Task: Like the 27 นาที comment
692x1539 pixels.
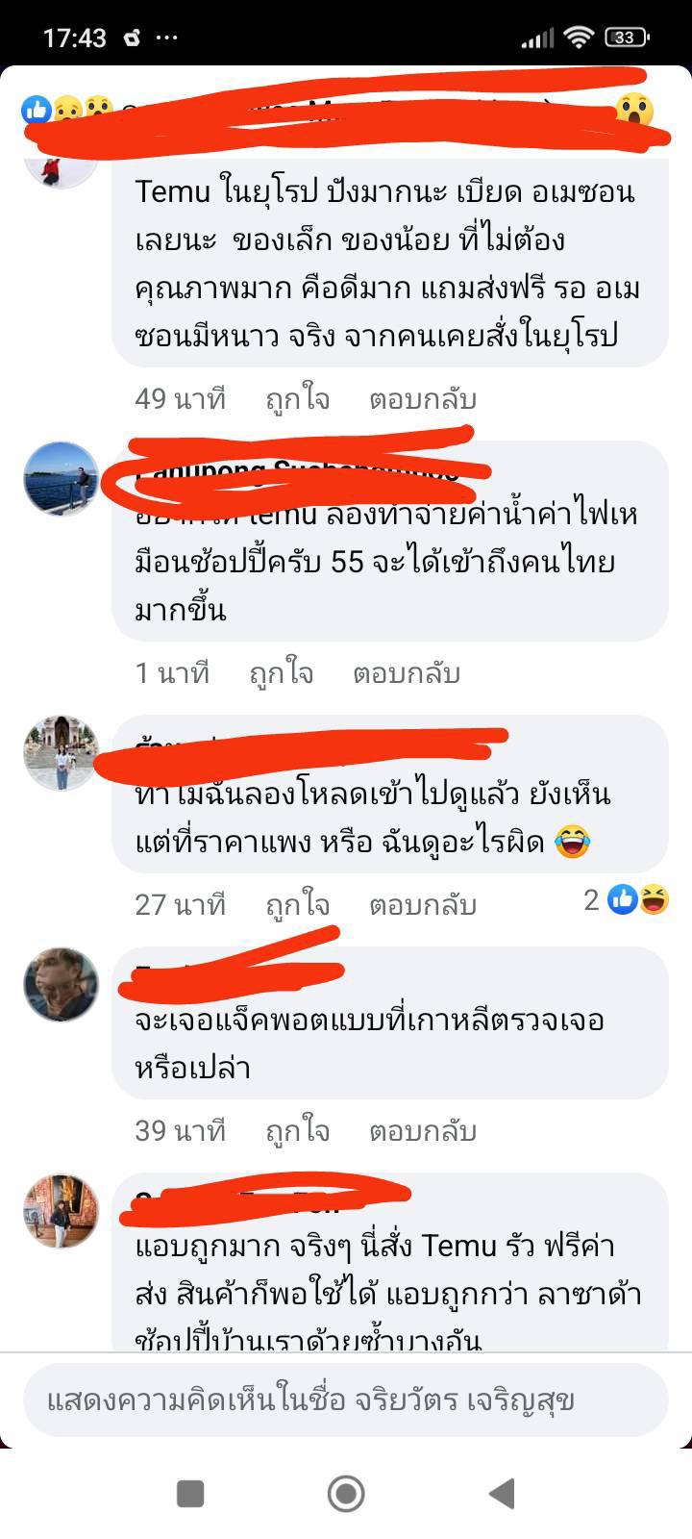Action: click(x=298, y=904)
